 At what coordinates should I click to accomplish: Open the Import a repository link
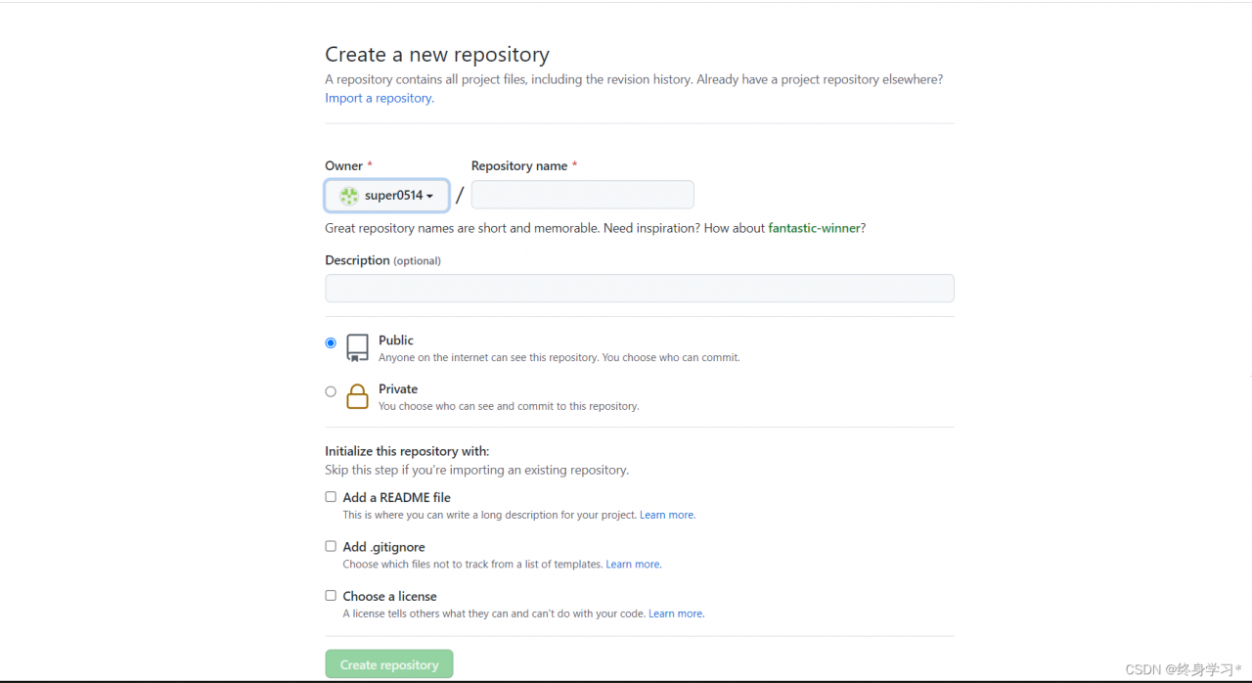380,98
